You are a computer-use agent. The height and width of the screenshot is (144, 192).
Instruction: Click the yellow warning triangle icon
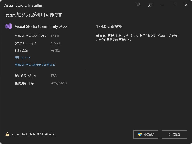(x=7, y=134)
